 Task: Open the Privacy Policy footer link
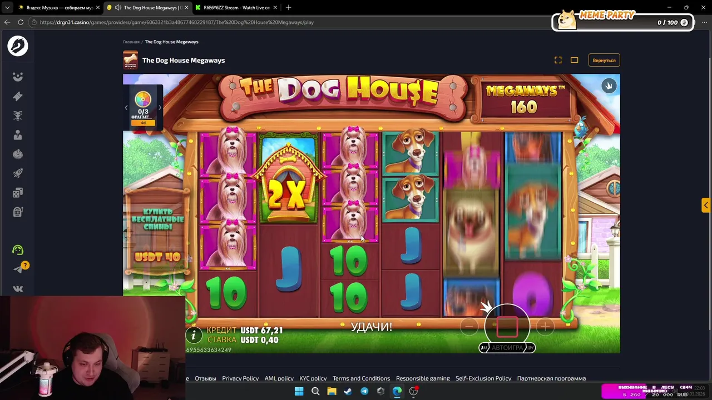[240, 378]
